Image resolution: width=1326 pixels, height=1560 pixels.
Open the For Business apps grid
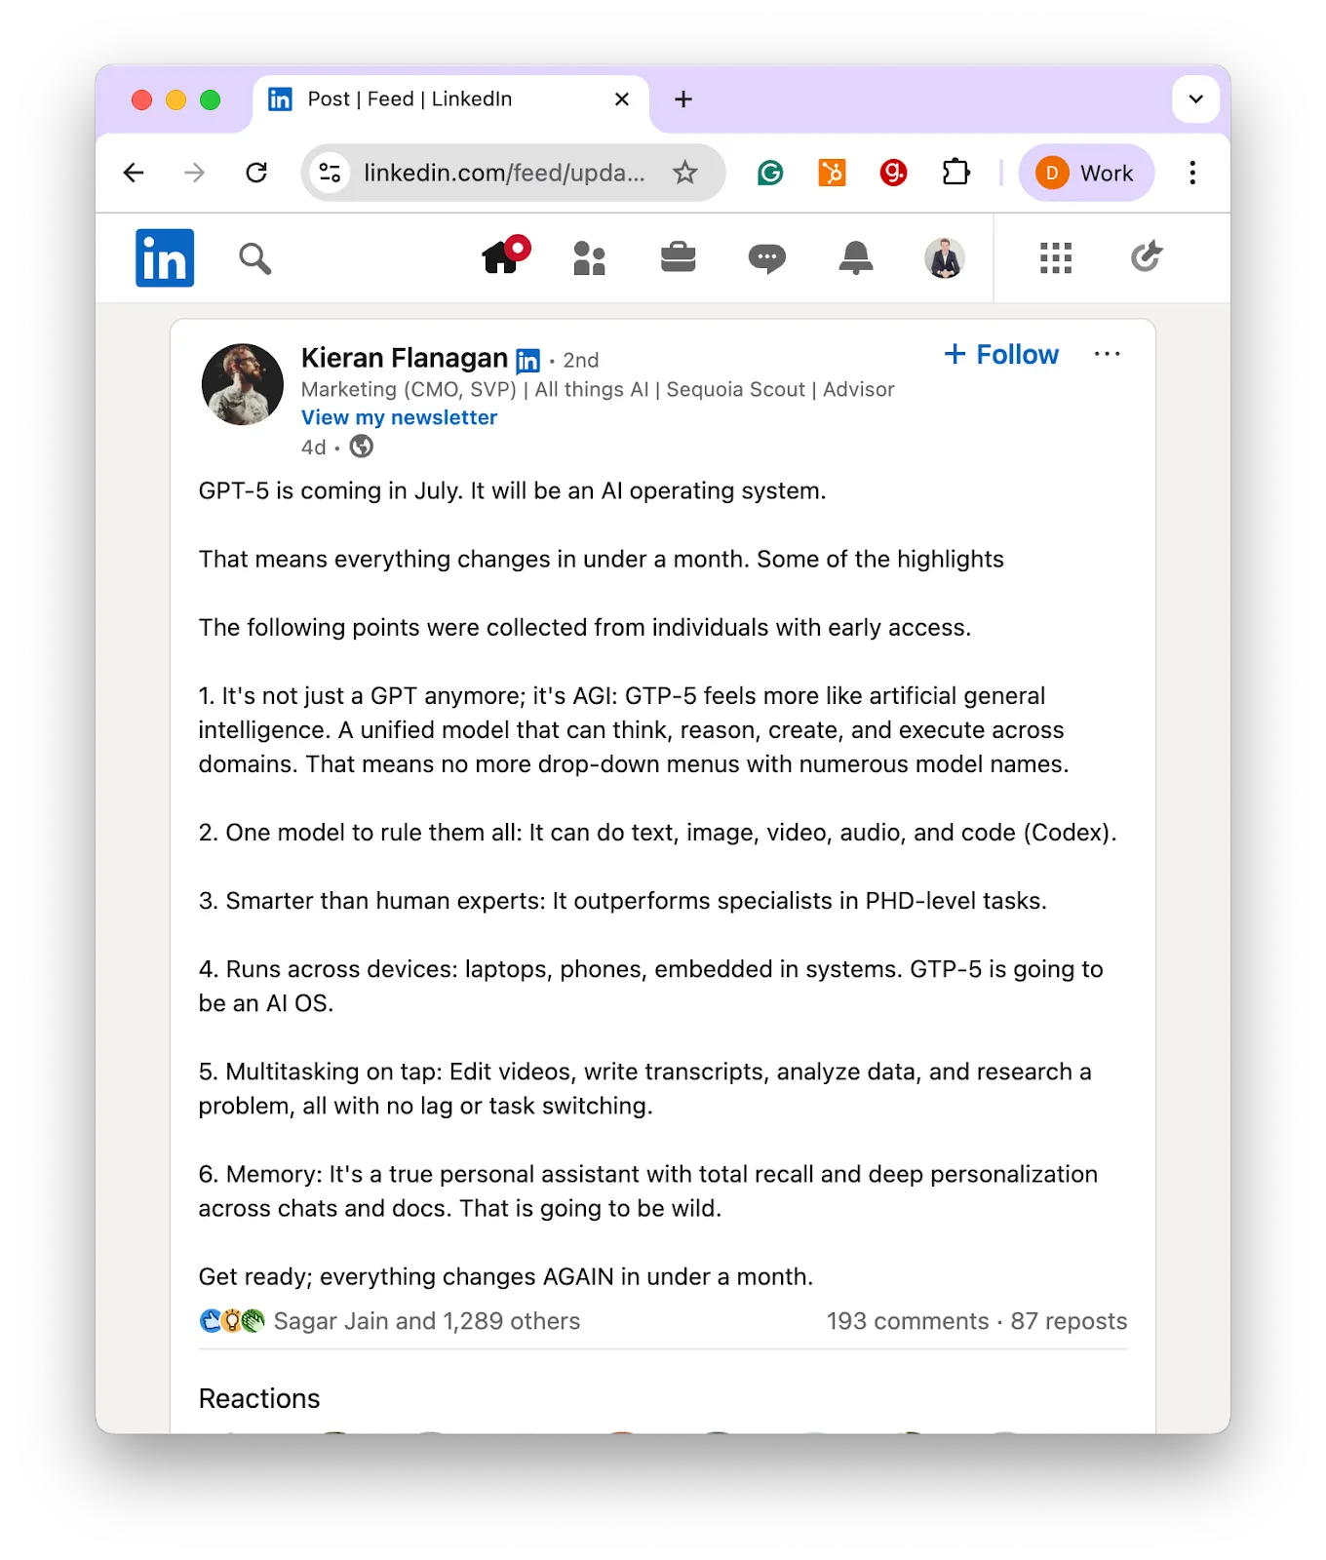click(x=1055, y=257)
